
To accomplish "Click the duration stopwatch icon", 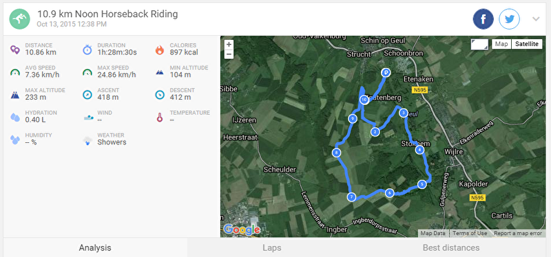I will click(87, 49).
